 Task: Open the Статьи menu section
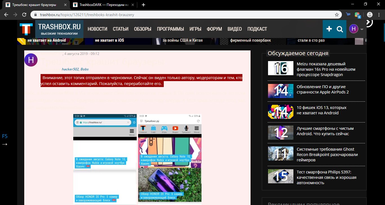pos(121,29)
